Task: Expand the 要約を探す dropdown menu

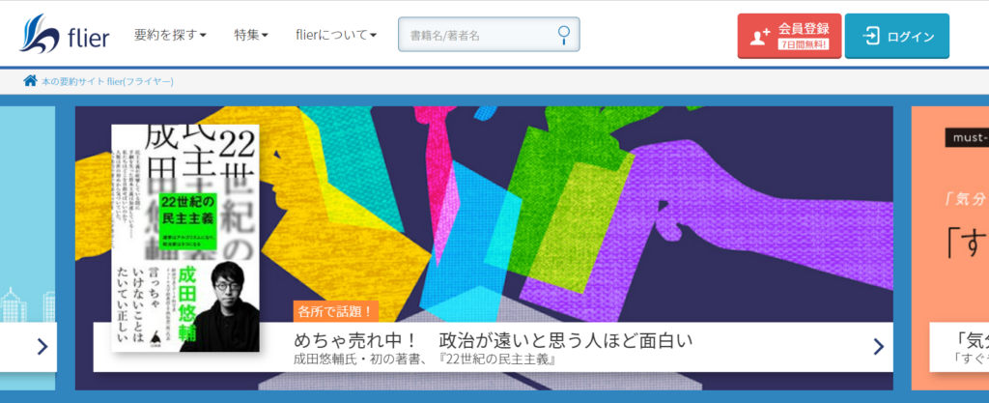Action: click(171, 36)
